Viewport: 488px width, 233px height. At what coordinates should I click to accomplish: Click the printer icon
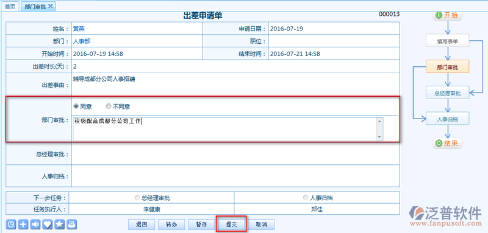tap(72, 224)
